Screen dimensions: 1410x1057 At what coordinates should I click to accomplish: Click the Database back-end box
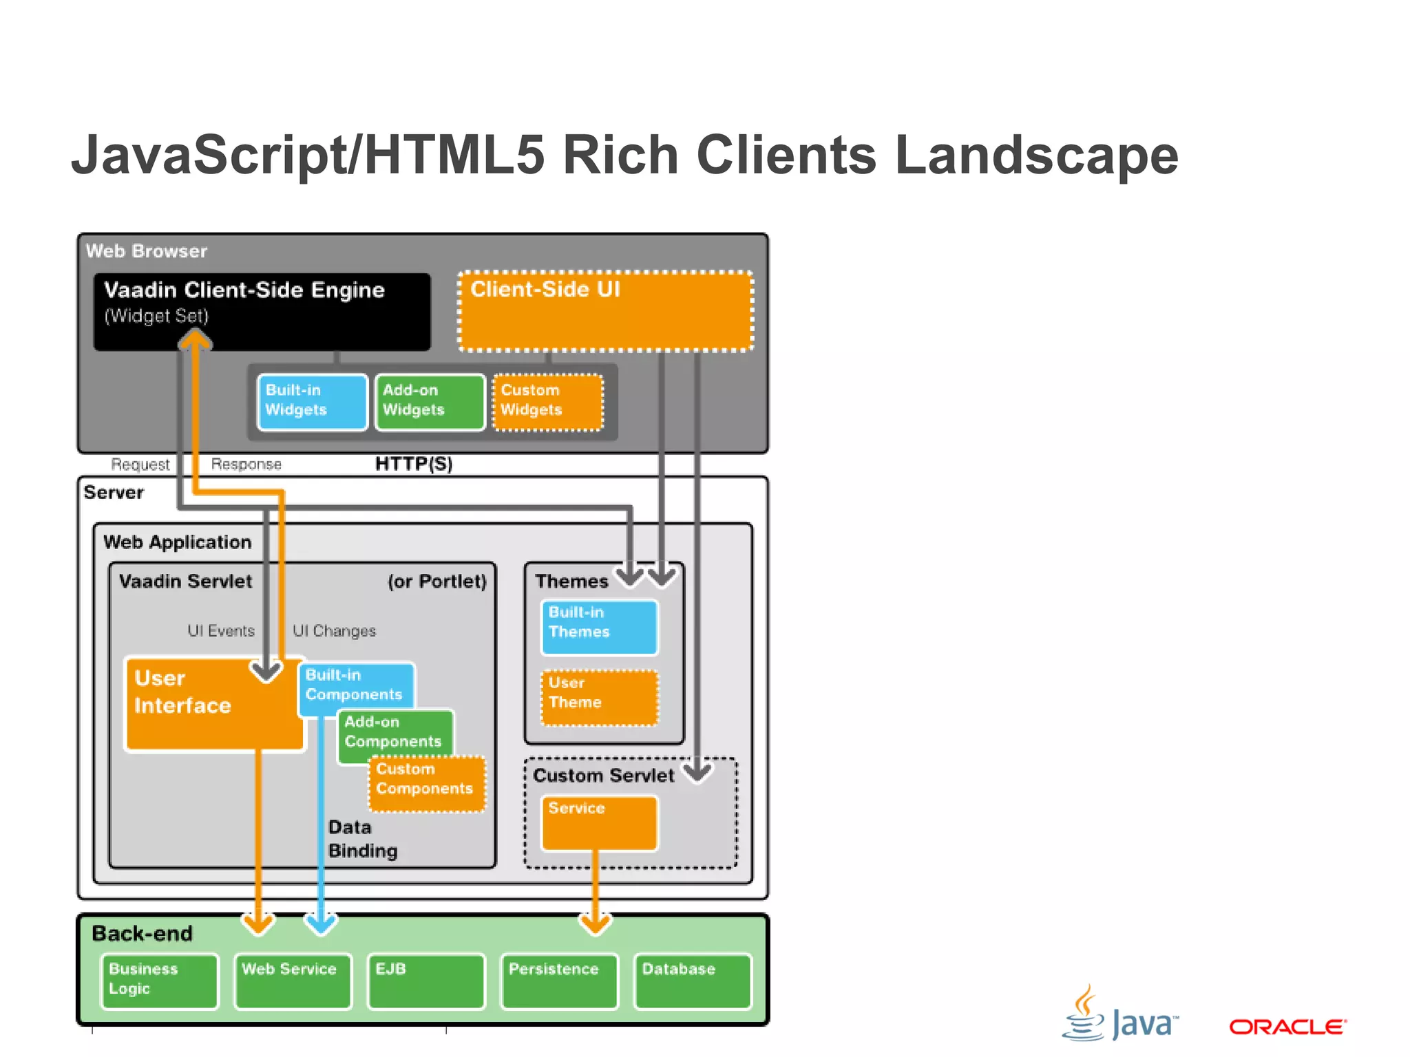[x=692, y=981]
